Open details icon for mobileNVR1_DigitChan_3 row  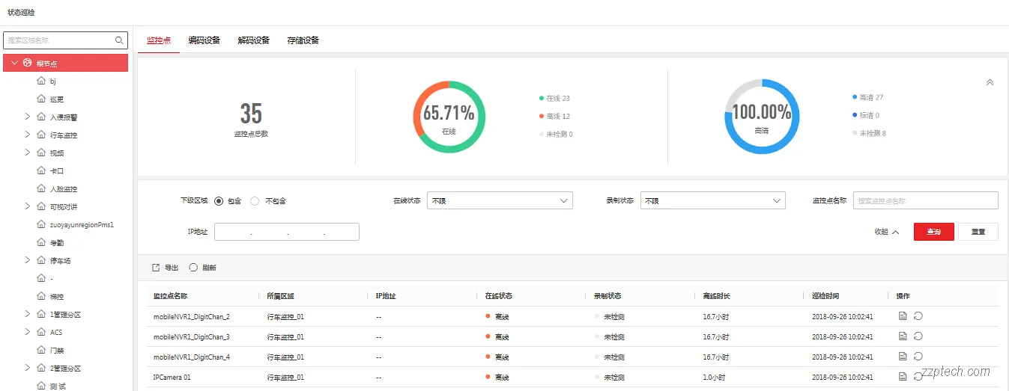(903, 336)
